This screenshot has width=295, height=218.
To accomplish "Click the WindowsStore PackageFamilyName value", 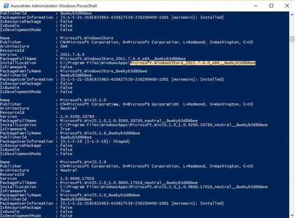I will pos(104,71).
